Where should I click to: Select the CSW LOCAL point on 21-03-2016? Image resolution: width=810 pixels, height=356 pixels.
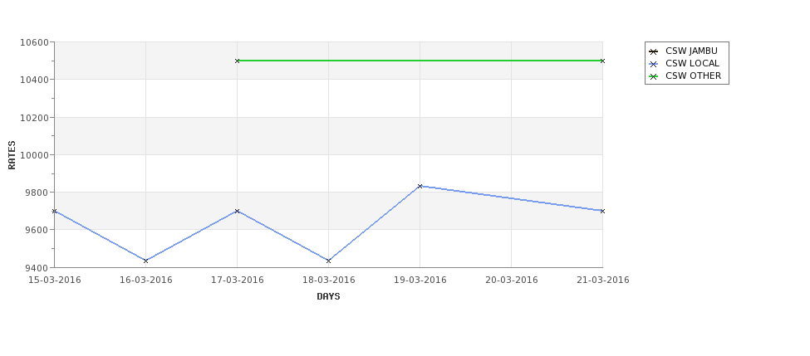coord(602,211)
